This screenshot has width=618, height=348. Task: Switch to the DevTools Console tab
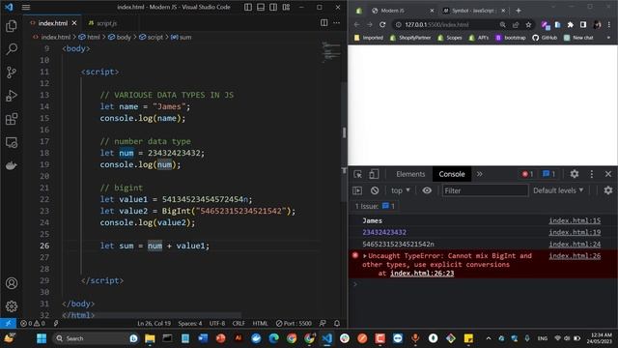[452, 174]
